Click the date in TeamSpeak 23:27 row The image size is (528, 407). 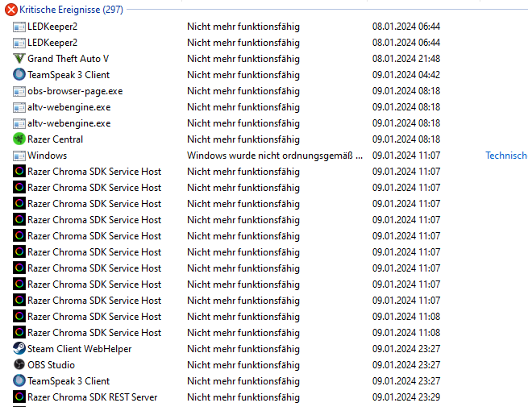[x=406, y=380]
